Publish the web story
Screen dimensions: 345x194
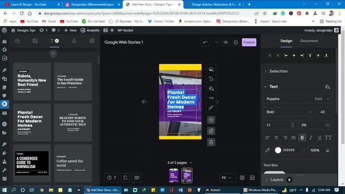[x=249, y=42]
